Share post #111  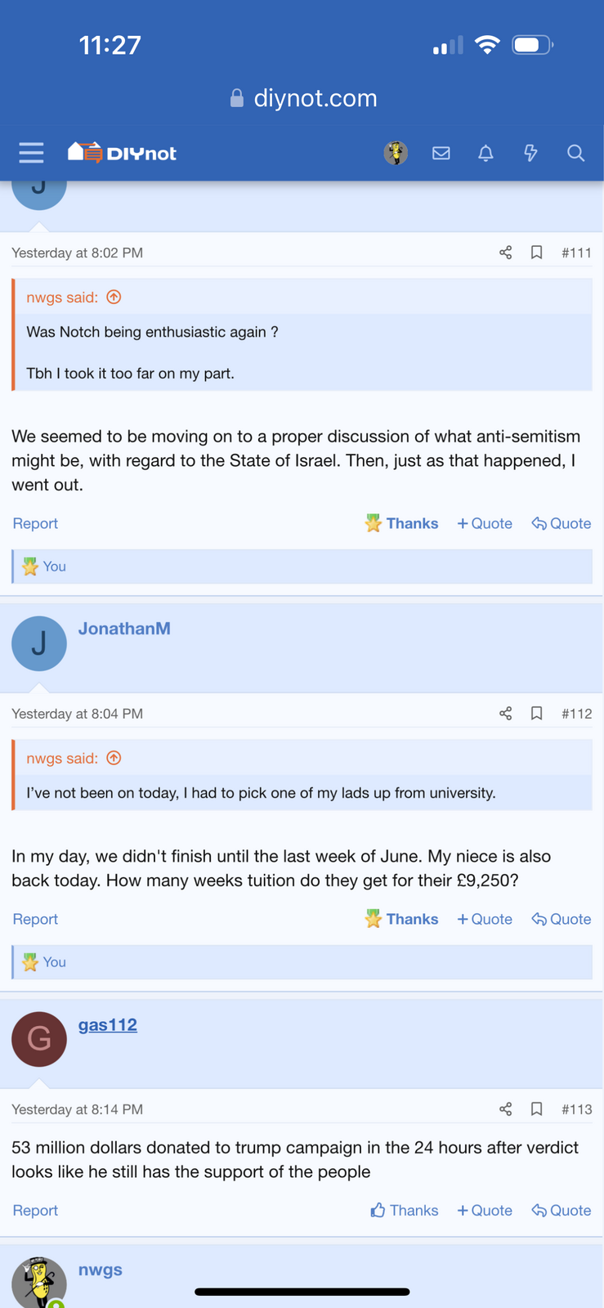pyautogui.click(x=506, y=253)
